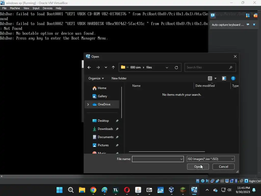Go back in the Open dialog
The width and height of the screenshot is (261, 196).
click(x=89, y=67)
